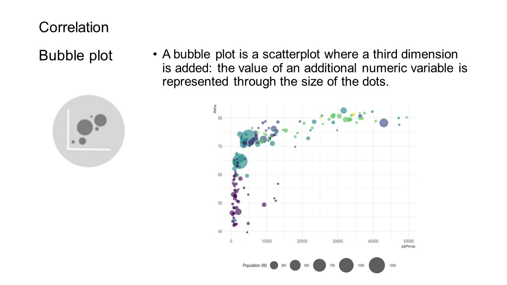507x285 pixels.
Task: Select the 1250 population legend bubble
Action: pyautogui.click(x=377, y=265)
